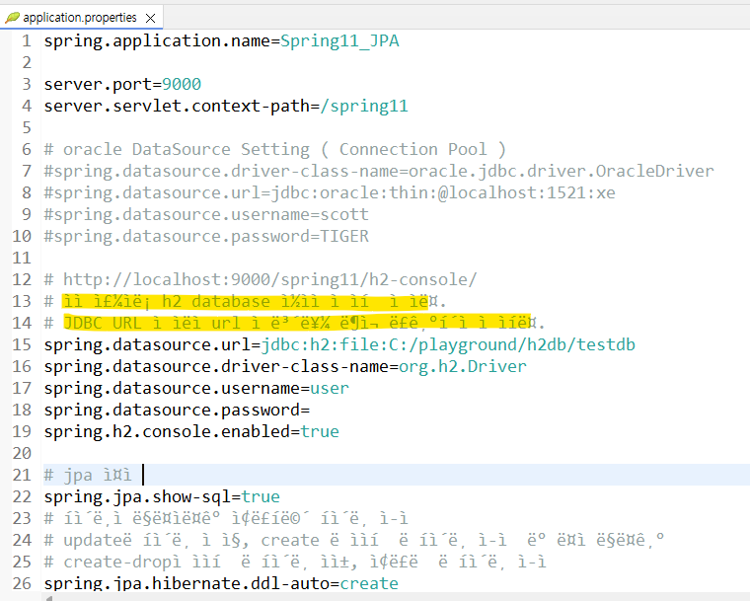Click the jdbc:h2:file testdb url value
This screenshot has width=750, height=601.
[x=448, y=345]
